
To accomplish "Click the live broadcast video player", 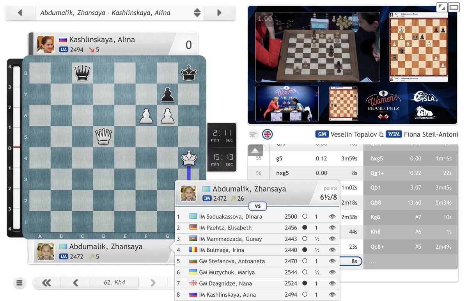I will tap(353, 65).
